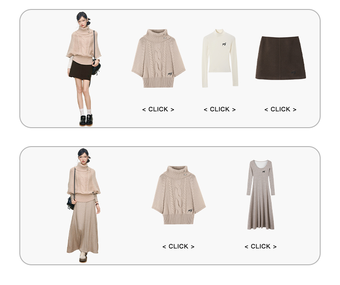Image resolution: width=340 pixels, height=285 pixels.
Task: Click the CLICK link under the white turtleneck
Action: (219, 109)
